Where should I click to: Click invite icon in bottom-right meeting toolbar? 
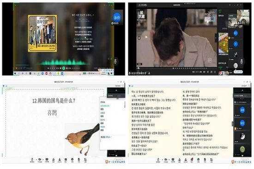180,160
